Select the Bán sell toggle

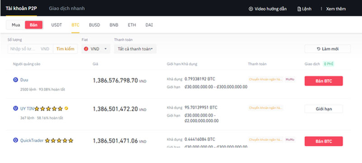(33, 25)
